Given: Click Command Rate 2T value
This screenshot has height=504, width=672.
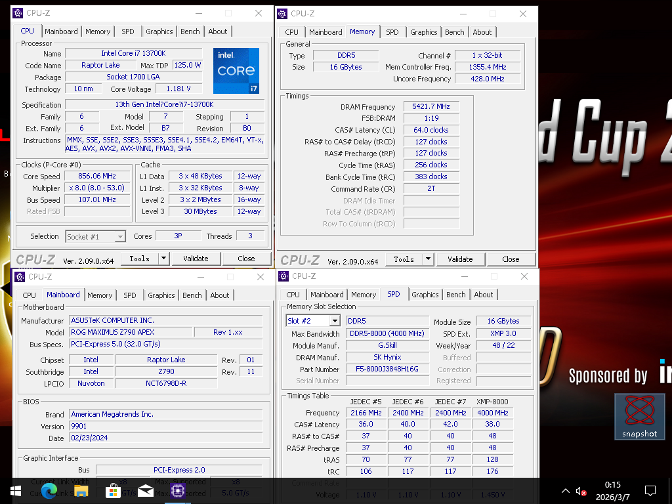Looking at the screenshot, I should [431, 188].
